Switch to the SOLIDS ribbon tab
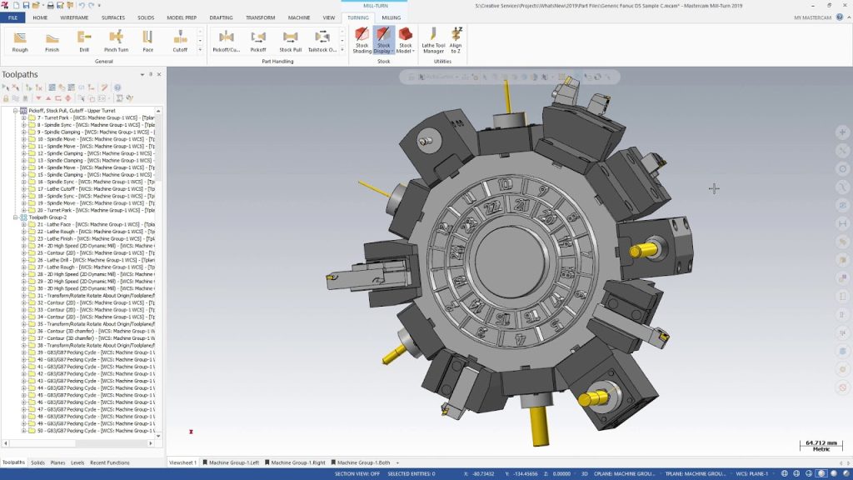853x480 pixels. pos(145,17)
